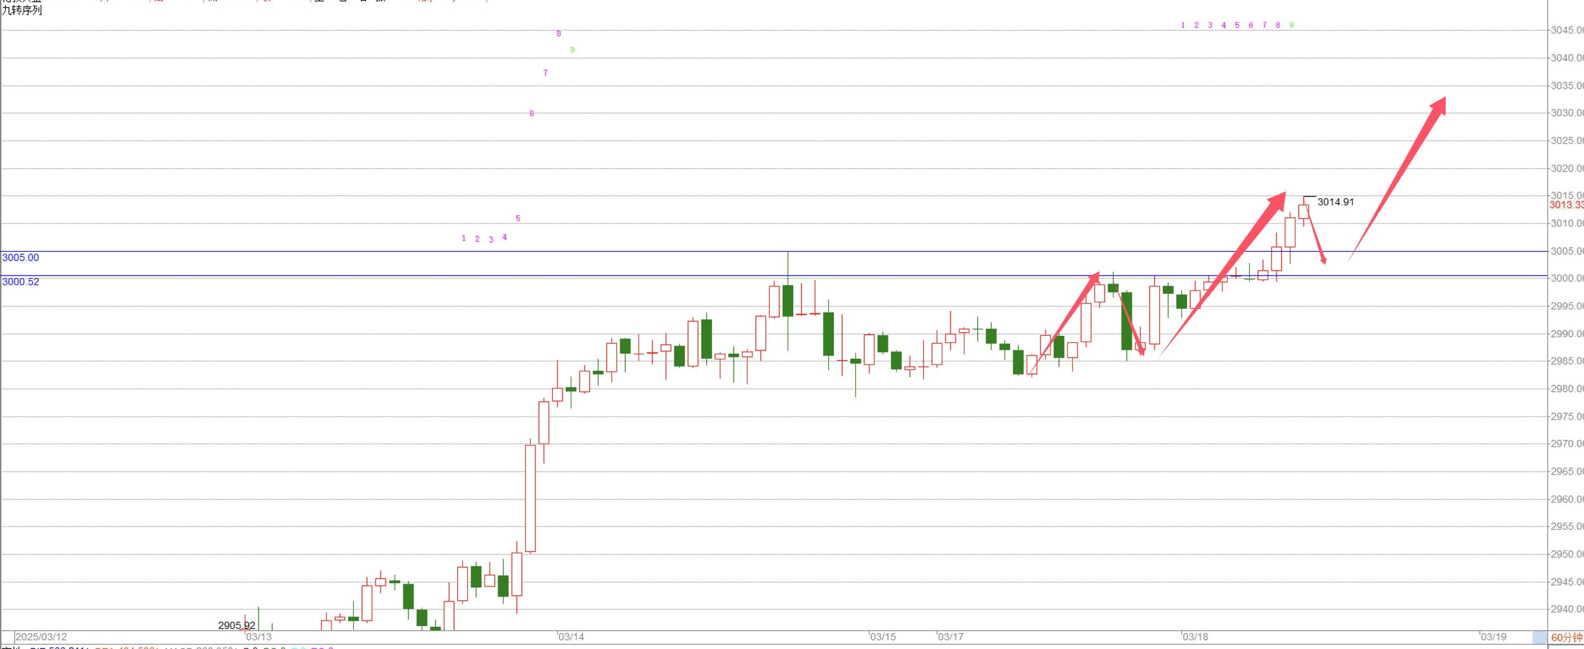Click the red 3013.33 current price tag

(1566, 205)
